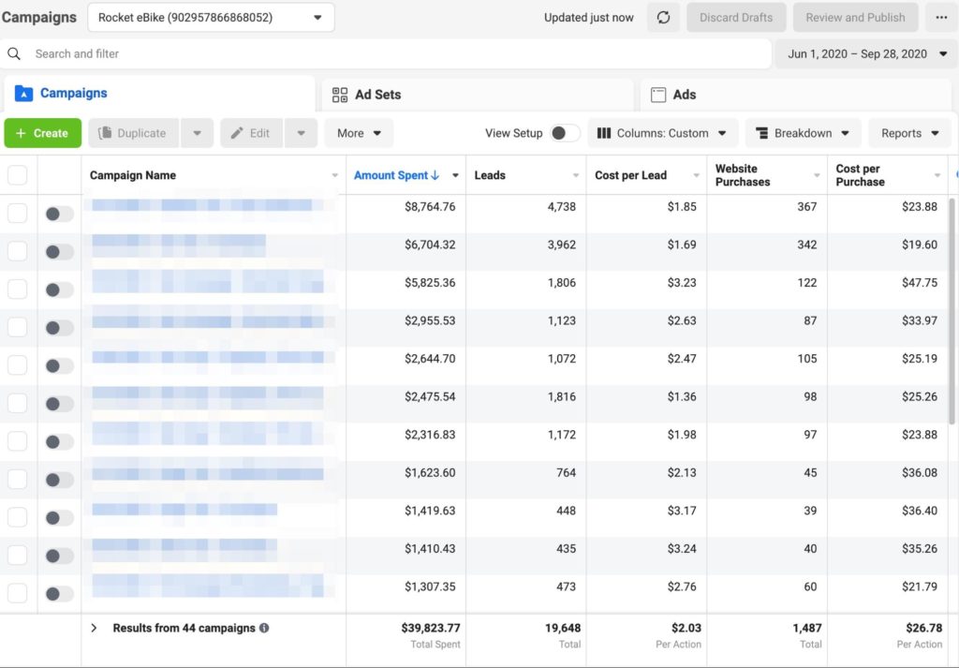959x668 pixels.
Task: Click the Campaigns folder icon in tab
Action: pyautogui.click(x=23, y=93)
